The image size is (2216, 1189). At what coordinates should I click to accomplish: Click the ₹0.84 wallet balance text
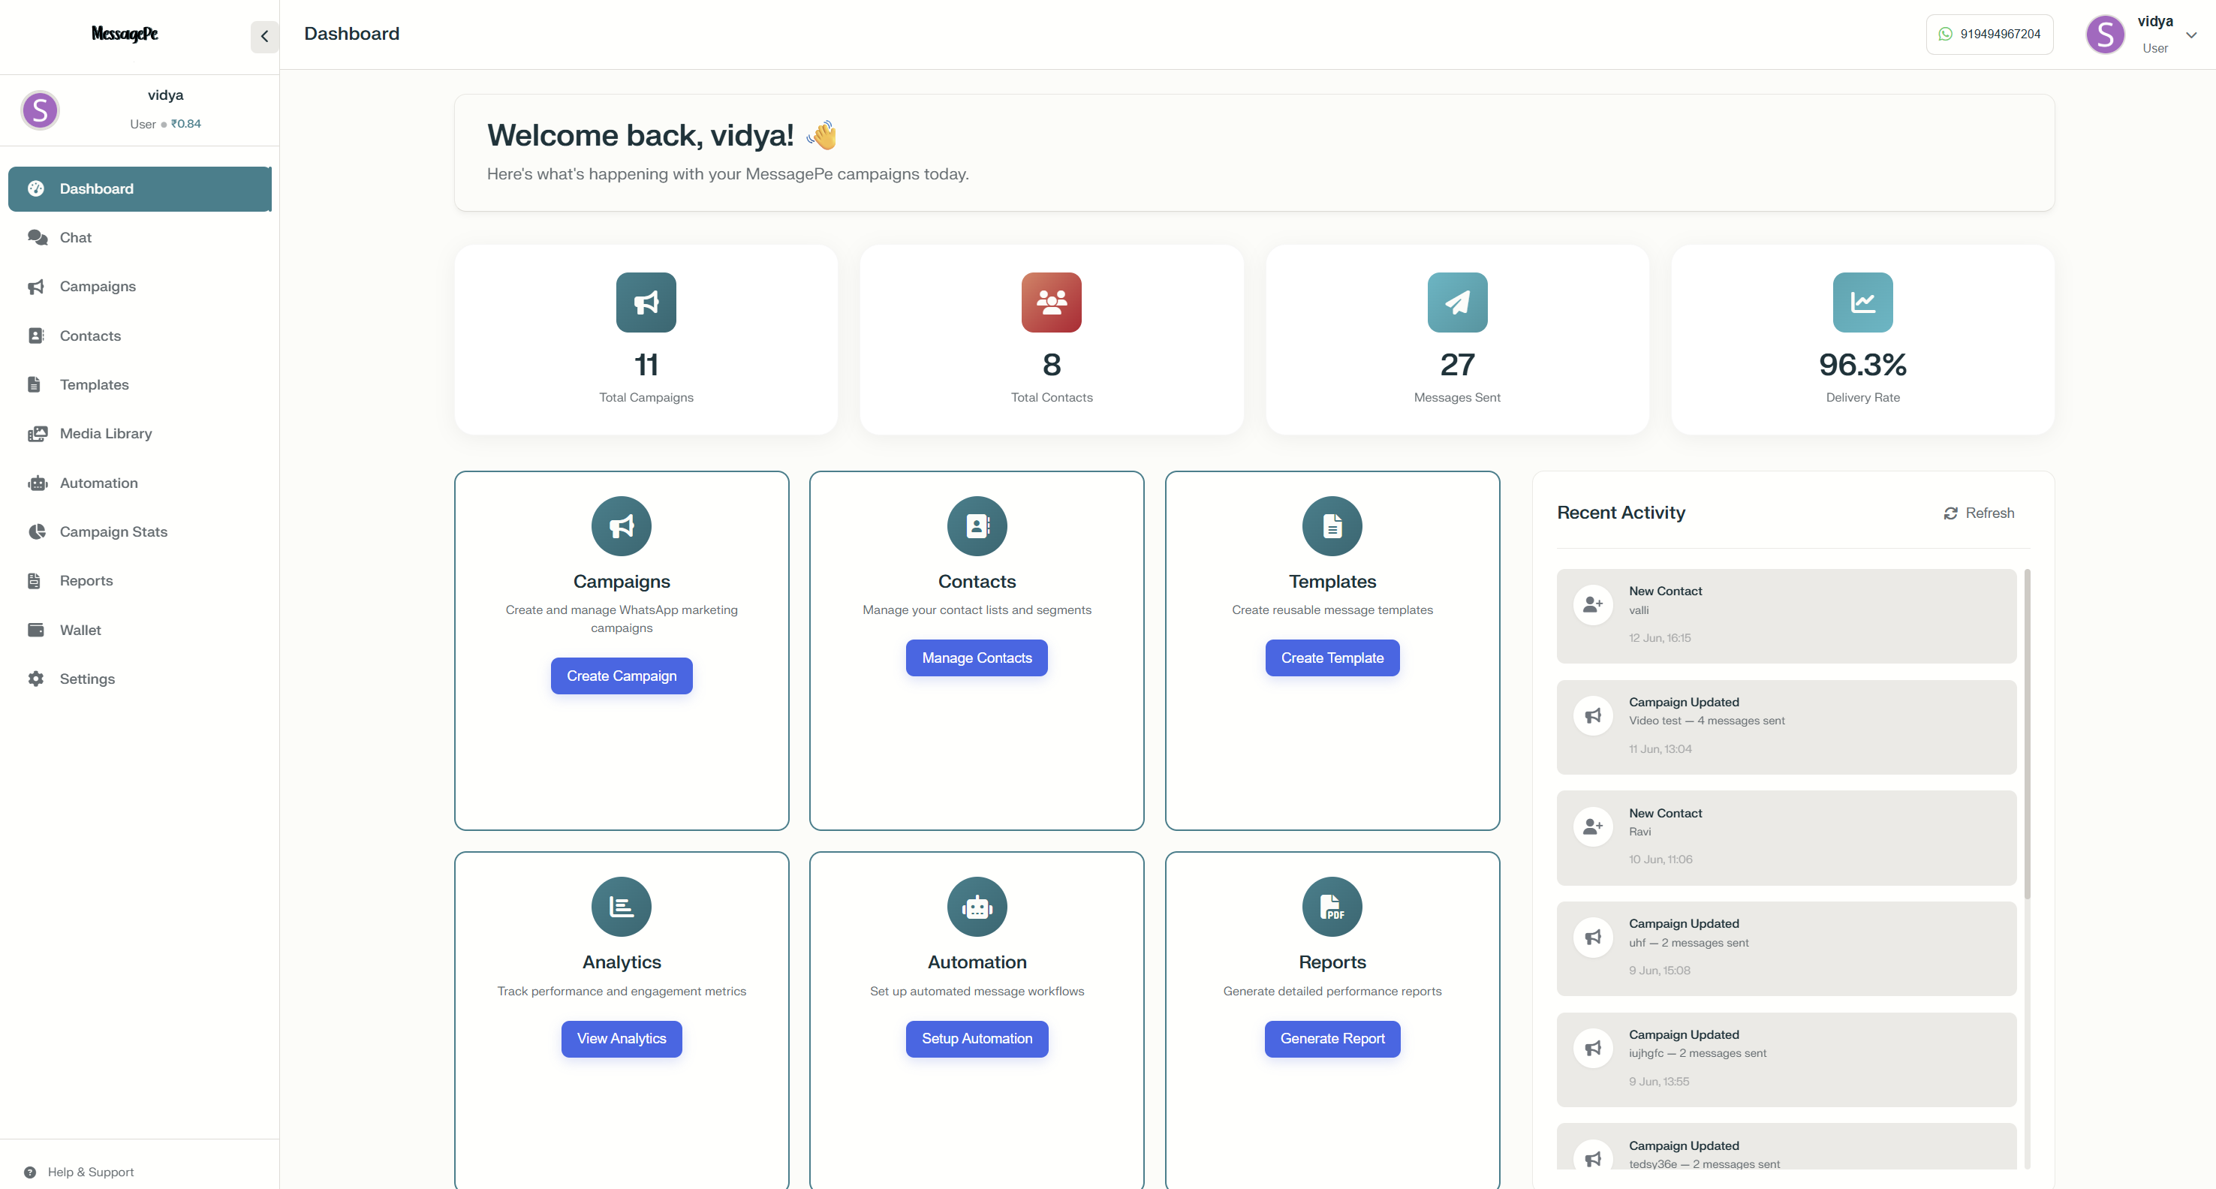[186, 124]
